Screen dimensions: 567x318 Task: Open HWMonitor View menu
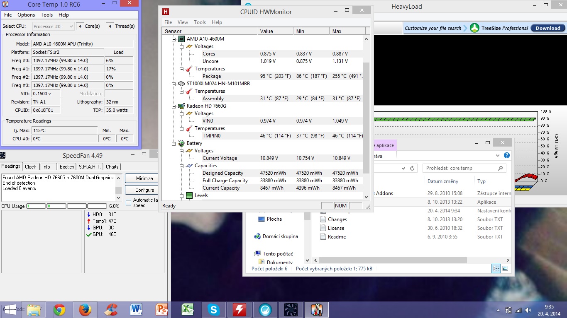pos(183,22)
